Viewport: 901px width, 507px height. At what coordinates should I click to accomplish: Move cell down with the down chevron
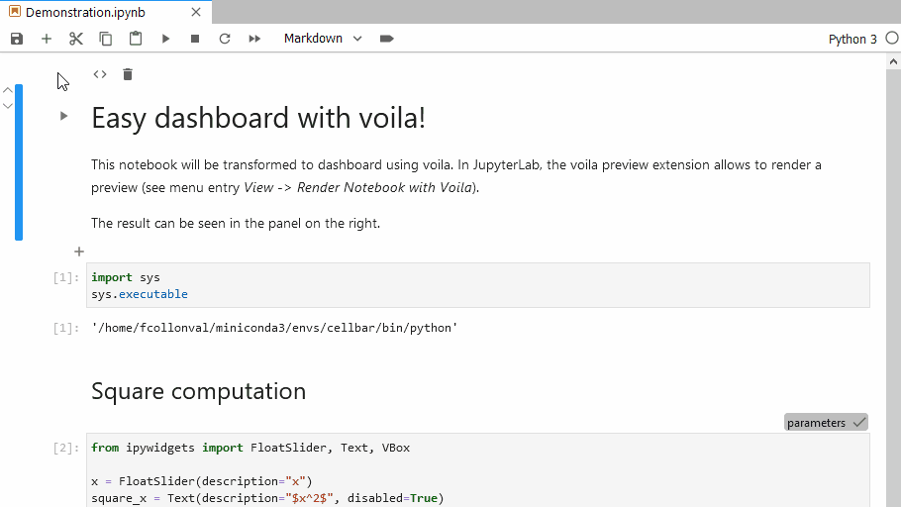(8, 106)
